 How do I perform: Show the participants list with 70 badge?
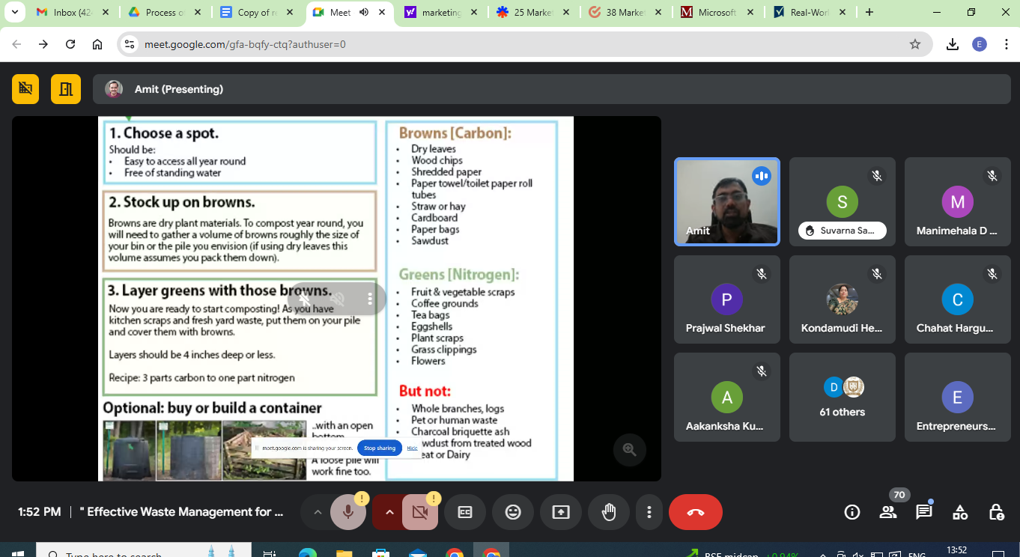[x=888, y=512]
